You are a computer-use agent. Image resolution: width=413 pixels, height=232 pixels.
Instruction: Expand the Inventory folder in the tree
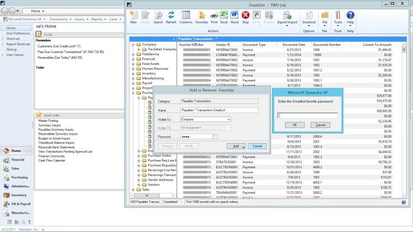(133, 73)
